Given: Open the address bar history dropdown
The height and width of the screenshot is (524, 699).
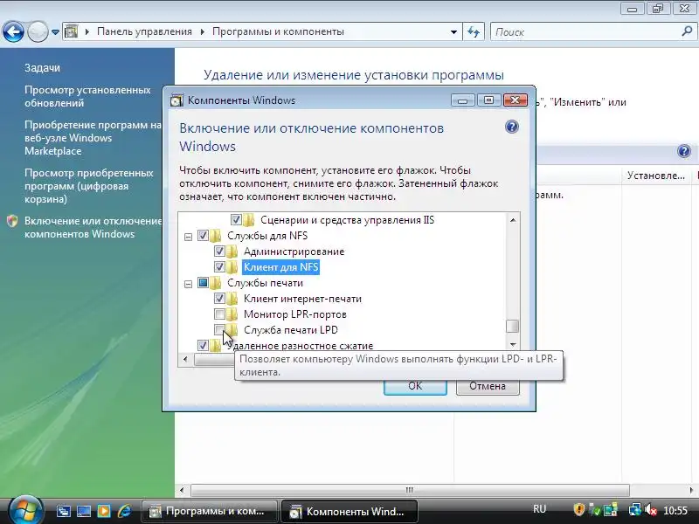Looking at the screenshot, I should 453,32.
